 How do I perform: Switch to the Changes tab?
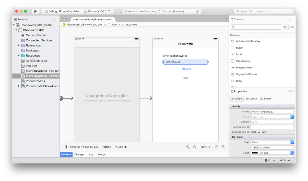[79, 154]
